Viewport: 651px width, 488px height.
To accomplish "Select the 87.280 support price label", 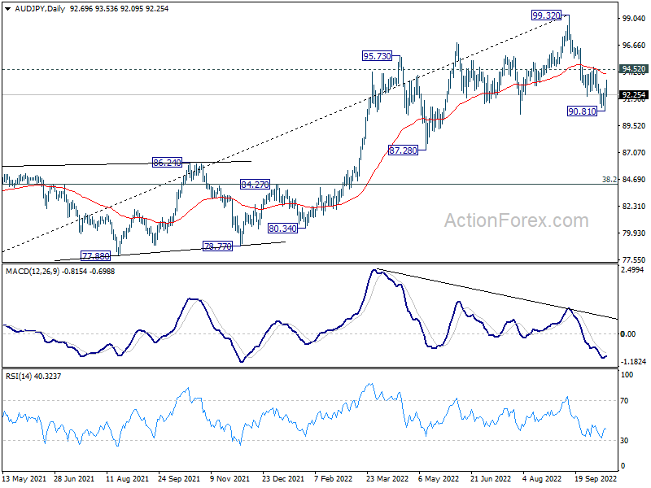I will click(404, 151).
